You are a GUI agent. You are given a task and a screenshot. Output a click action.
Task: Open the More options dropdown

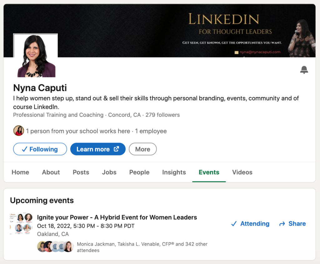tap(142, 149)
